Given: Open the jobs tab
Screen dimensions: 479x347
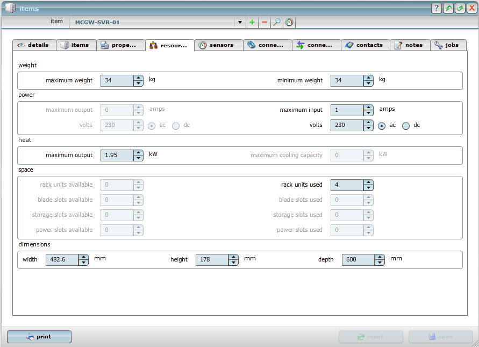Looking at the screenshot, I should point(448,45).
